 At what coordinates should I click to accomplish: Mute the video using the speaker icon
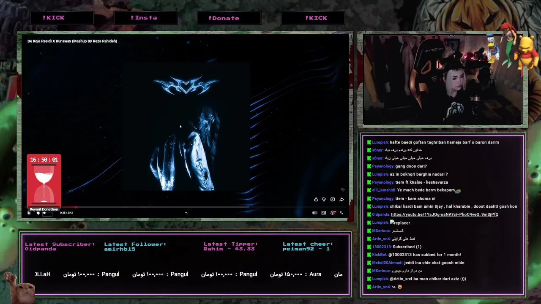(x=38, y=213)
